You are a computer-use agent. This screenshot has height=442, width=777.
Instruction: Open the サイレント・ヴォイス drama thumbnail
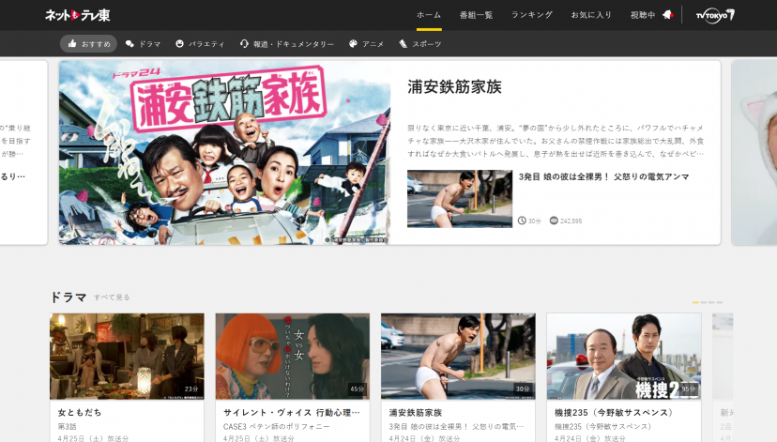[x=293, y=357]
